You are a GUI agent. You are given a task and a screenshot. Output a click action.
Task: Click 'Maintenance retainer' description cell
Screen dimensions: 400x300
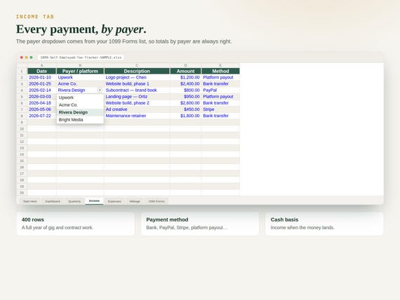137,116
